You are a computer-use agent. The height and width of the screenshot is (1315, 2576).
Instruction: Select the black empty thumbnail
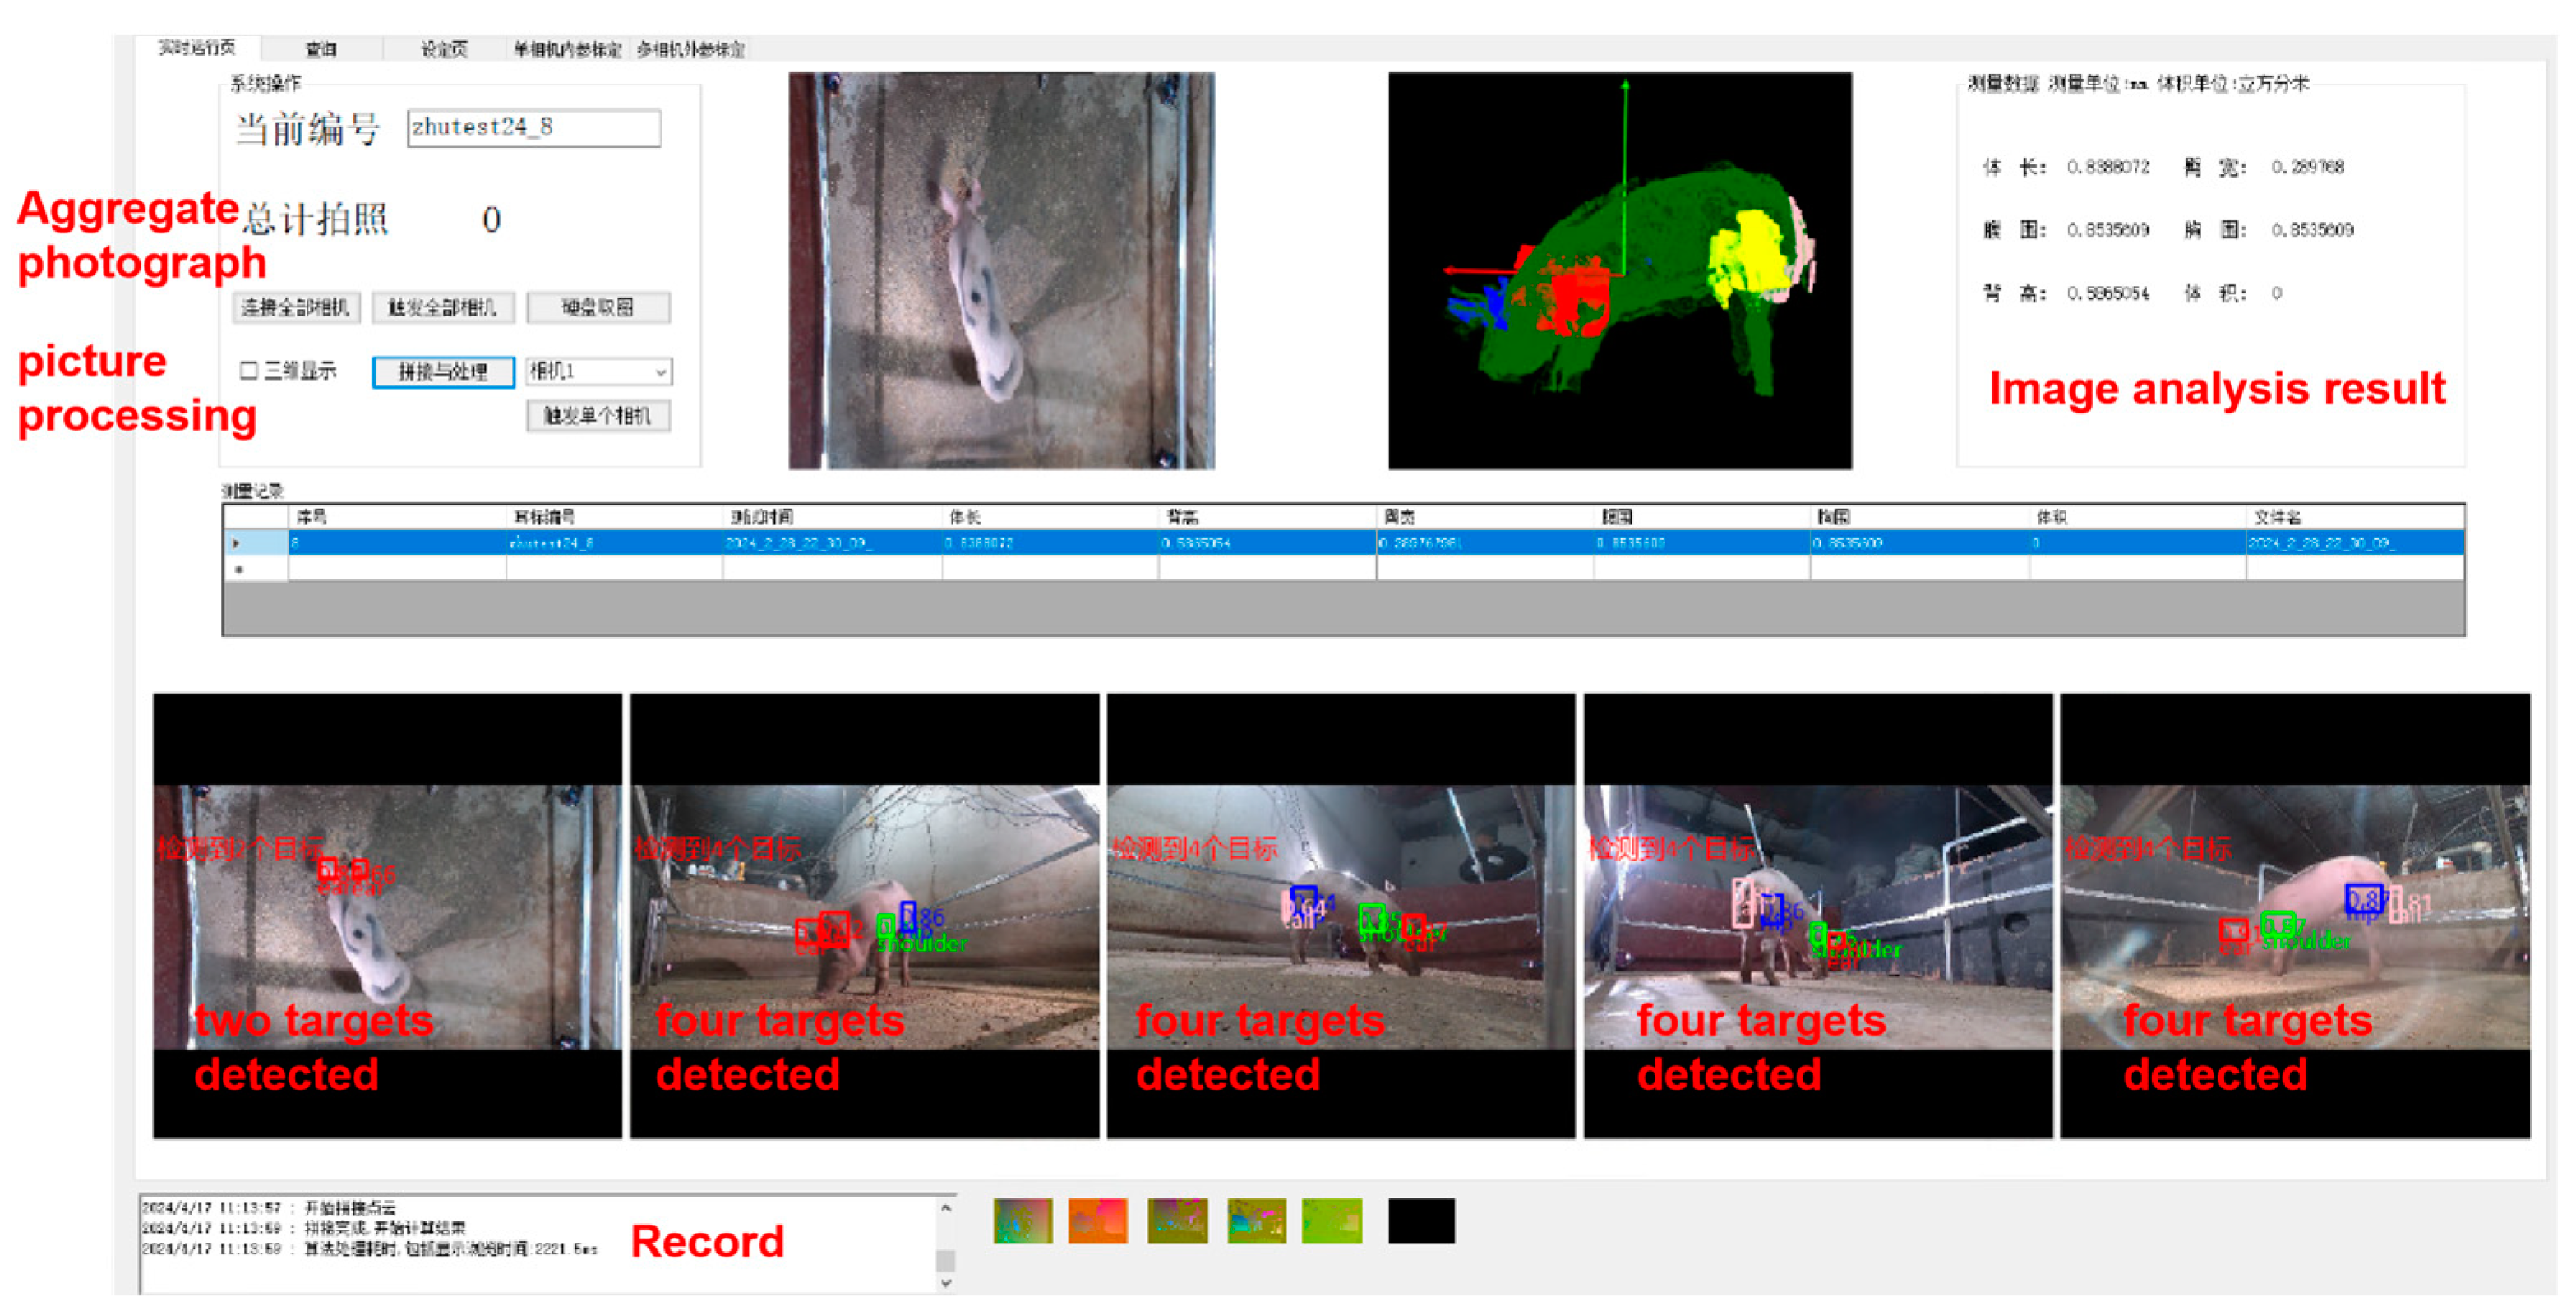click(1421, 1221)
